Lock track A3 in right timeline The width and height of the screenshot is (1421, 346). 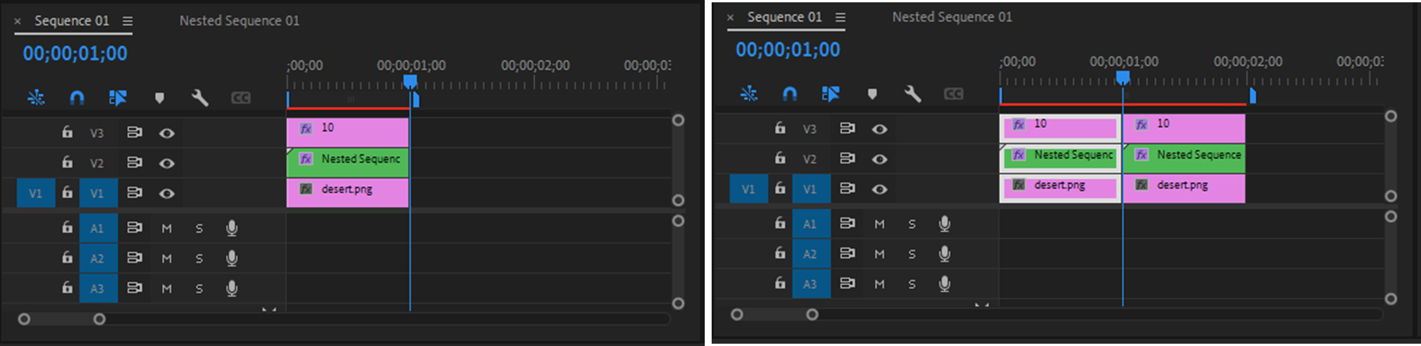tap(780, 283)
